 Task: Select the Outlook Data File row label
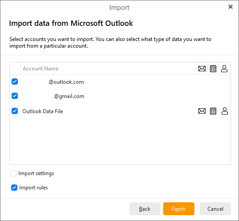click(x=42, y=111)
